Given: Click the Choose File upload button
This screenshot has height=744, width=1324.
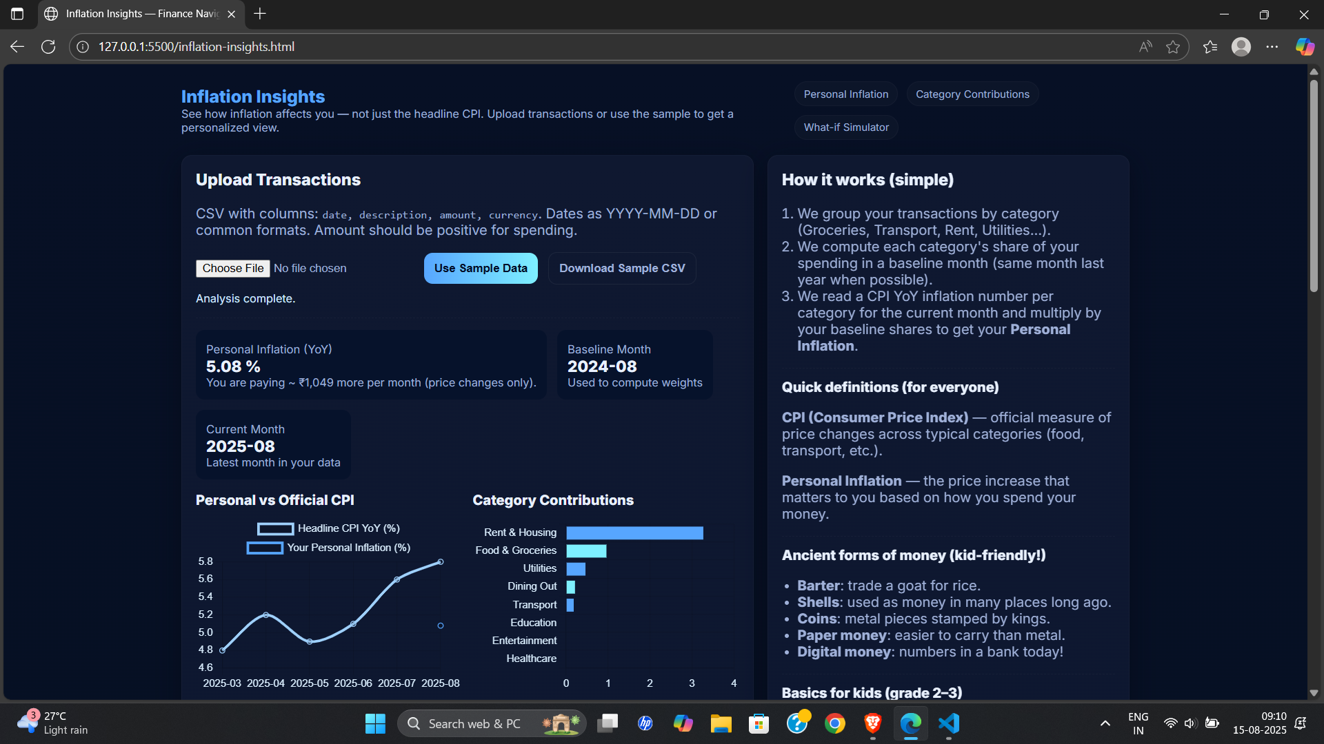Looking at the screenshot, I should [233, 269].
